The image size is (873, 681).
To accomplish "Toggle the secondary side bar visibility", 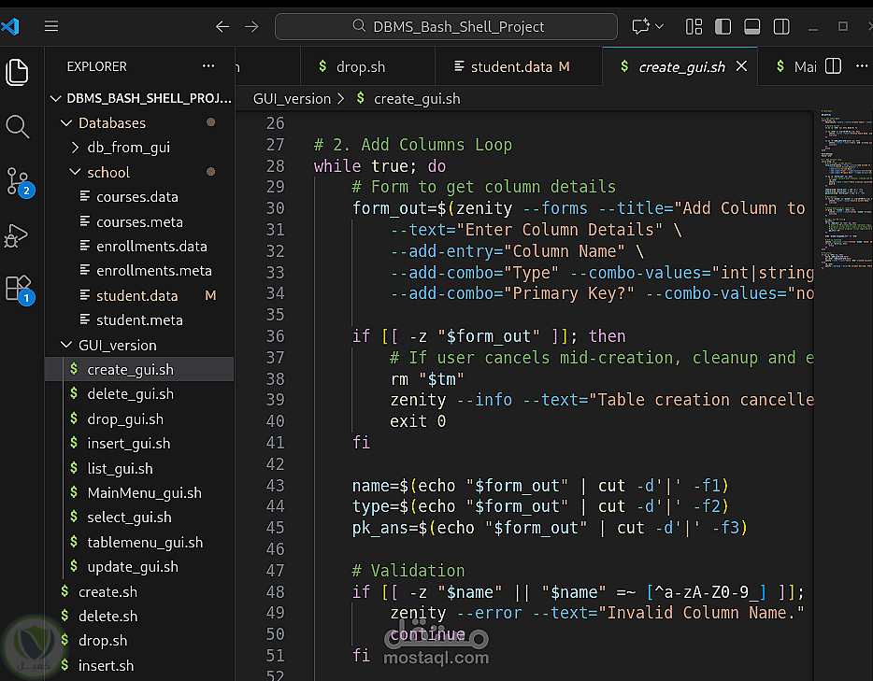I will [780, 26].
